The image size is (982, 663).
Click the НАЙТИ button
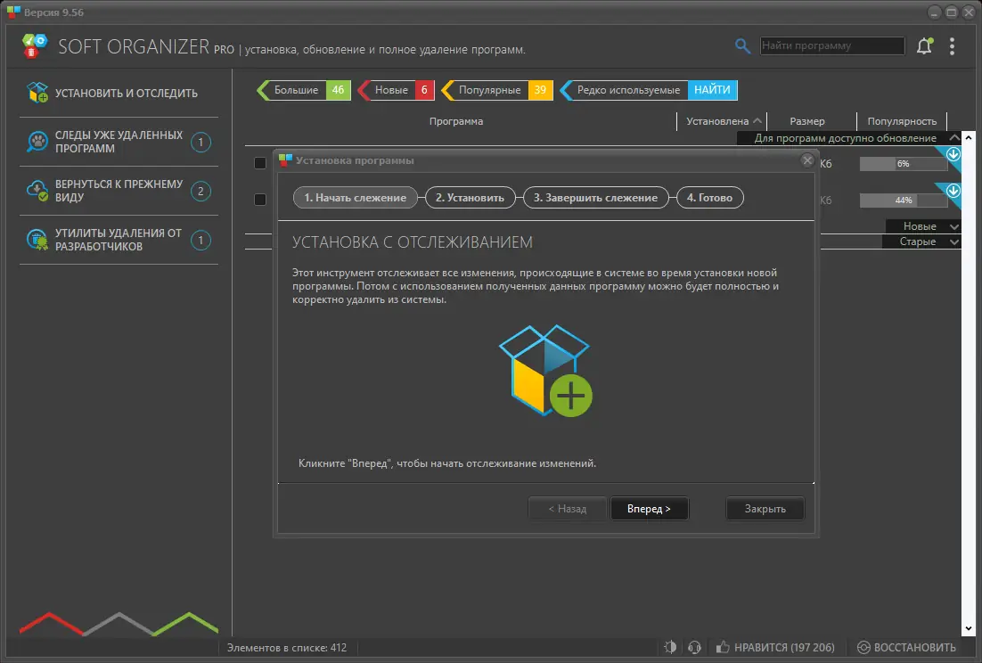click(x=712, y=90)
